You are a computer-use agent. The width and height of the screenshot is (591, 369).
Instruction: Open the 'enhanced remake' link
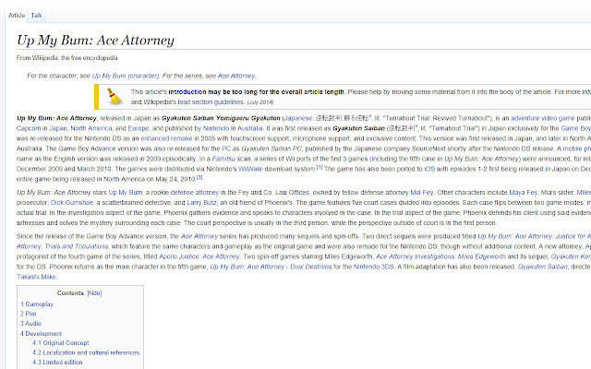point(166,138)
